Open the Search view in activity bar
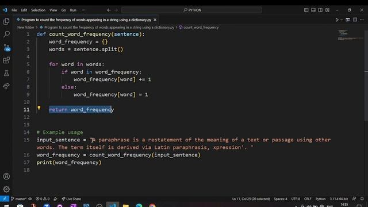The image size is (368, 207). coord(6,34)
